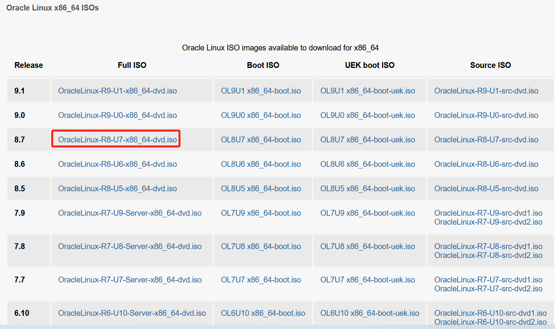Open OL9U1 x86_64-boot.iso link
555x329 pixels.
pyautogui.click(x=261, y=91)
